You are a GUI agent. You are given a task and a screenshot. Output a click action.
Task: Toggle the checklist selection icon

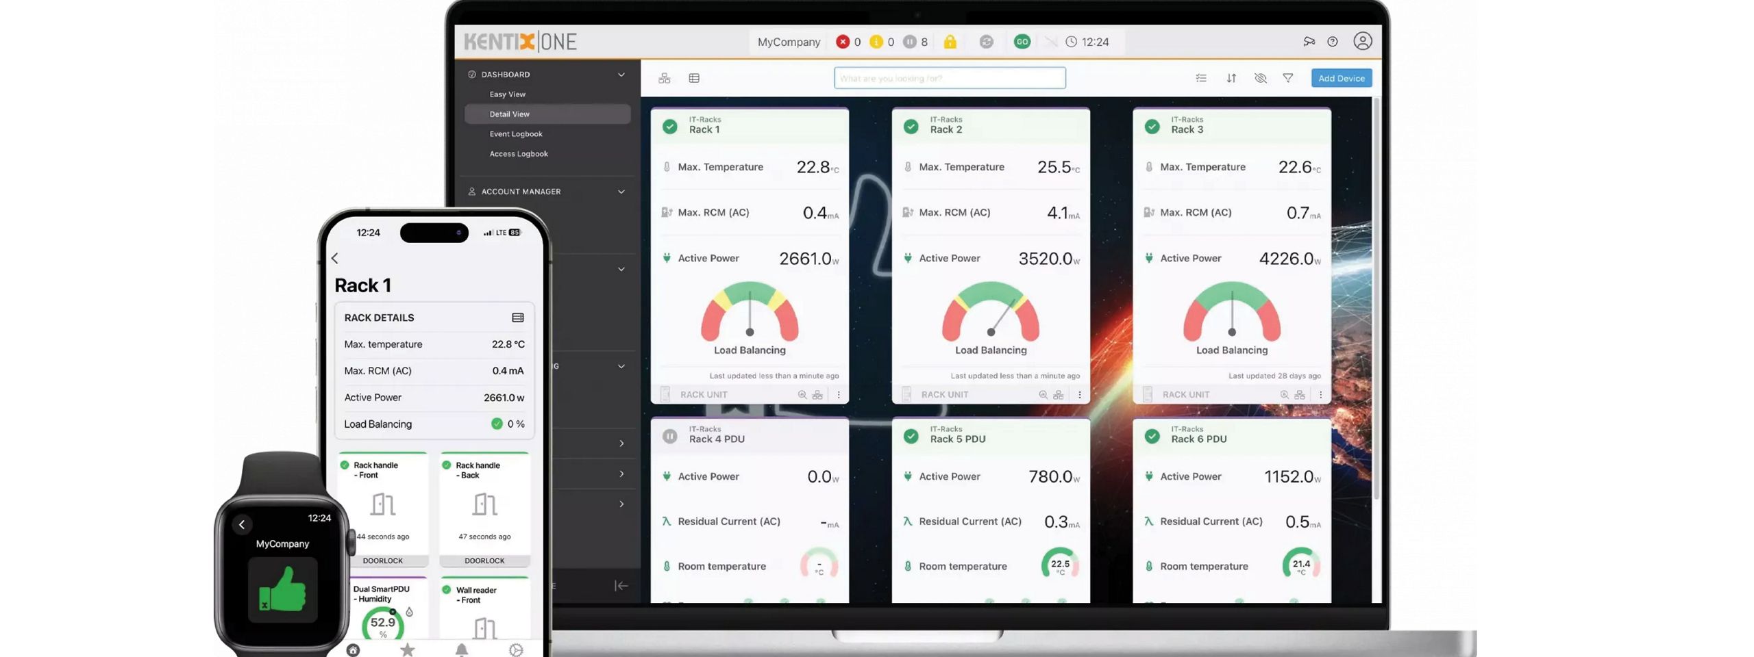point(1201,78)
